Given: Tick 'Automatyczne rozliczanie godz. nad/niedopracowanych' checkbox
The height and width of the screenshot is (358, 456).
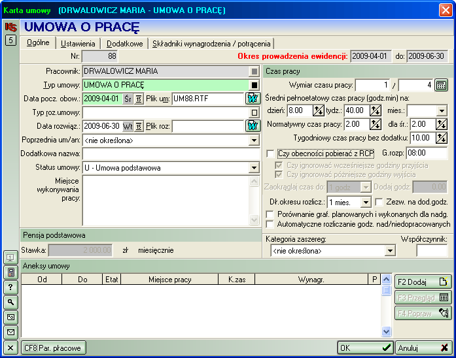Looking at the screenshot, I should click(x=271, y=225).
